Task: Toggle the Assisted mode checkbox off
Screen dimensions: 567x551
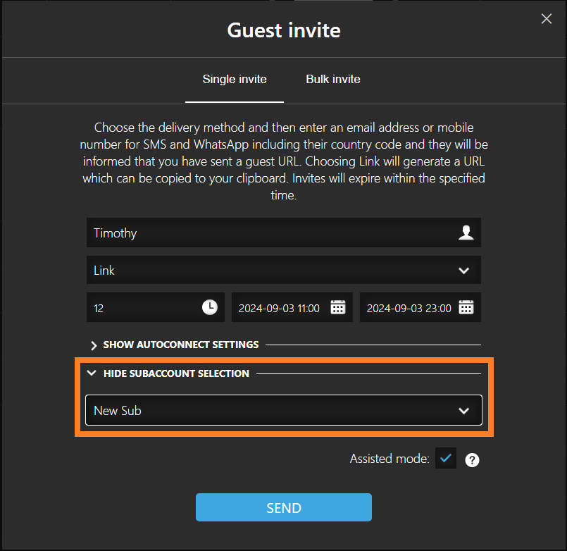Action: (x=445, y=458)
